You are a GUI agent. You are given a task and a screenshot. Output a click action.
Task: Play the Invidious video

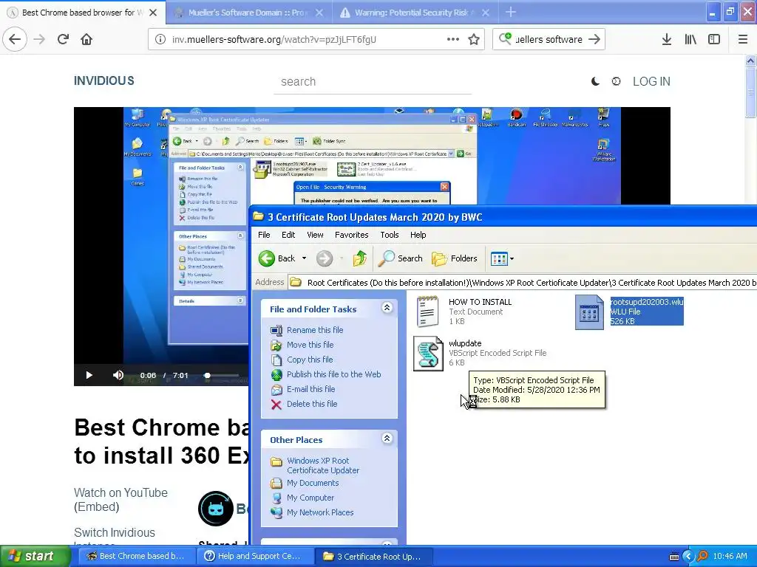(89, 375)
